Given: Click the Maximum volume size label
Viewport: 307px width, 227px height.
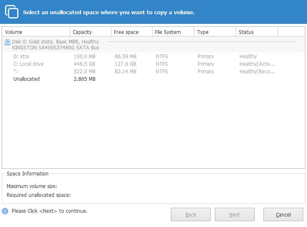Looking at the screenshot, I should (32, 186).
